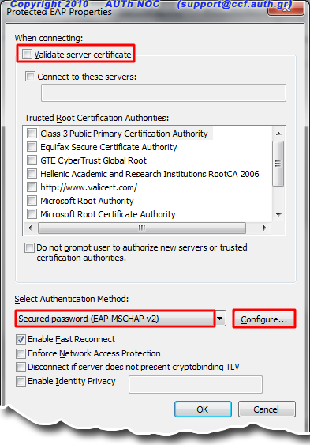The width and height of the screenshot is (310, 445).
Task: Check Equifax Secure Certificate Authority
Action: point(32,147)
